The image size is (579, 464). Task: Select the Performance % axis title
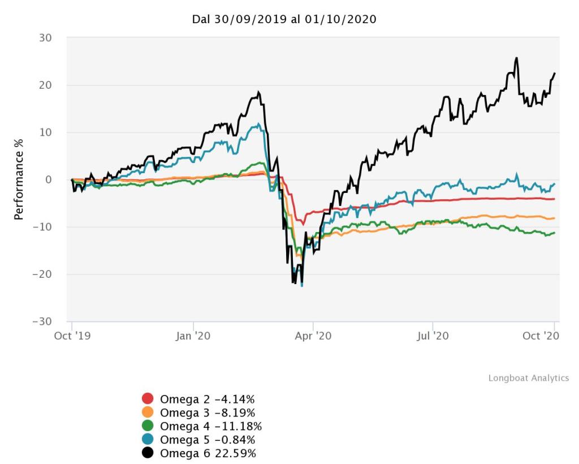coord(19,179)
